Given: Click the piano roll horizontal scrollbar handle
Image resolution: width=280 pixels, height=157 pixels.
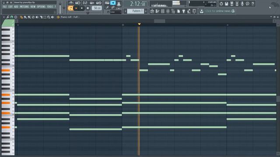Looking at the screenshot, I should tap(159, 21).
